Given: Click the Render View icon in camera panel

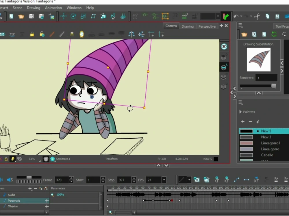Looking at the screenshot, I should coord(224,46).
